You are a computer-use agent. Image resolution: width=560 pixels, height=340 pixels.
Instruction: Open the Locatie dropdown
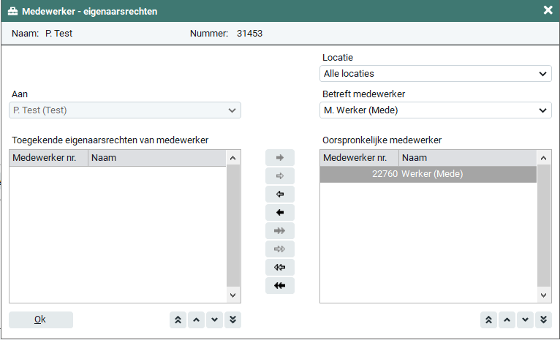tap(436, 73)
